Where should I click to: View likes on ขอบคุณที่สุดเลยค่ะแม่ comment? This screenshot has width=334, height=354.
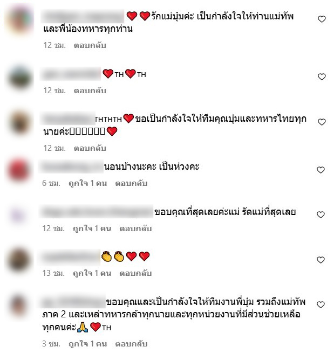tap(92, 228)
